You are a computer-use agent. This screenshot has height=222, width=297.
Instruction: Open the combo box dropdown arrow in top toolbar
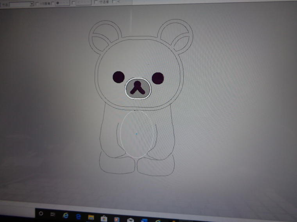point(32,4)
